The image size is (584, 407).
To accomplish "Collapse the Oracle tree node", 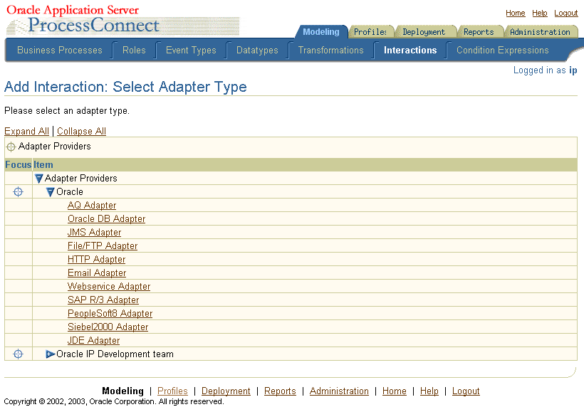I will tap(51, 192).
